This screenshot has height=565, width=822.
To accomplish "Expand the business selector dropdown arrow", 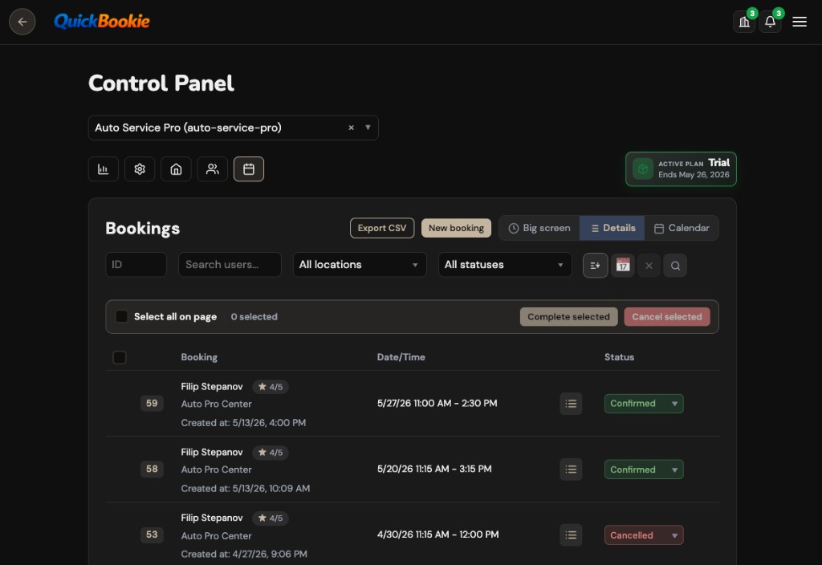I will (368, 128).
